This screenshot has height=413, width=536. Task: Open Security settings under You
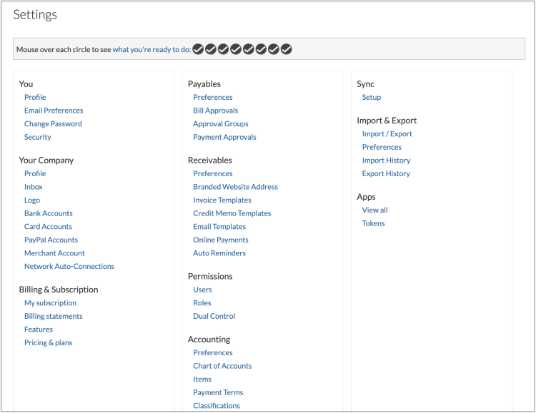[x=38, y=137]
